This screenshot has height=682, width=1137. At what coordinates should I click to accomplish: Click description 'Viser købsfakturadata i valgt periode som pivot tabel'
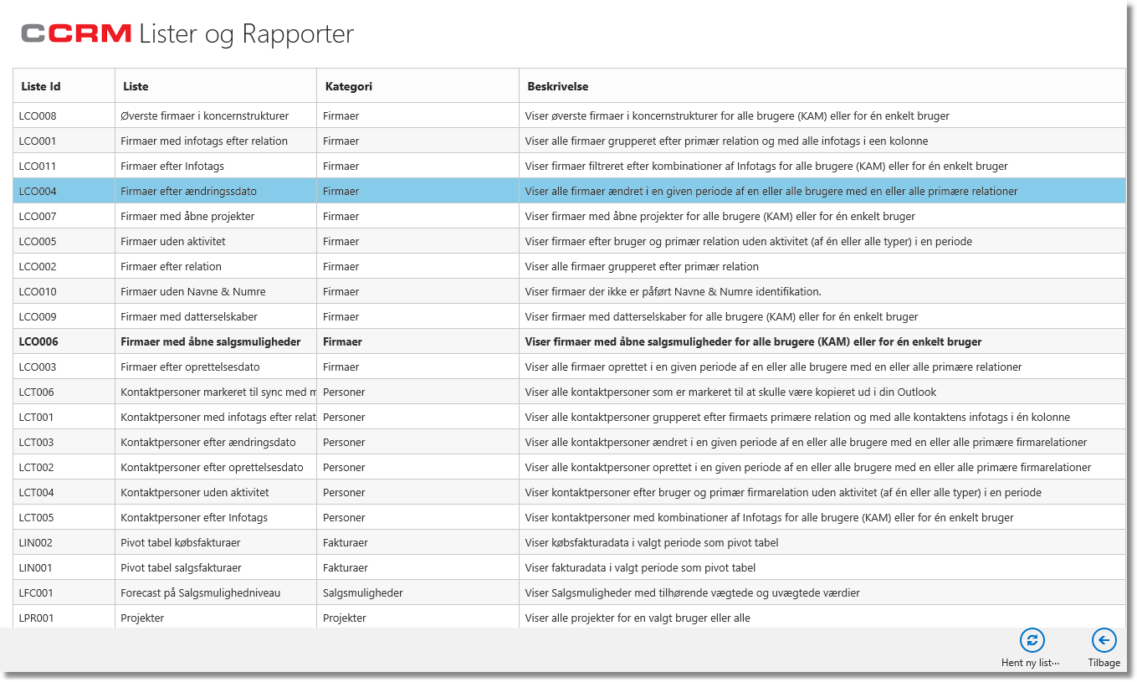(x=652, y=542)
